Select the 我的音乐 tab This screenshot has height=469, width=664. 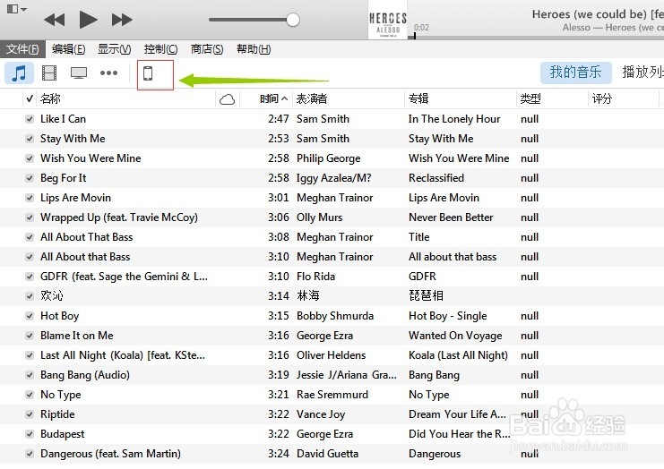click(575, 72)
